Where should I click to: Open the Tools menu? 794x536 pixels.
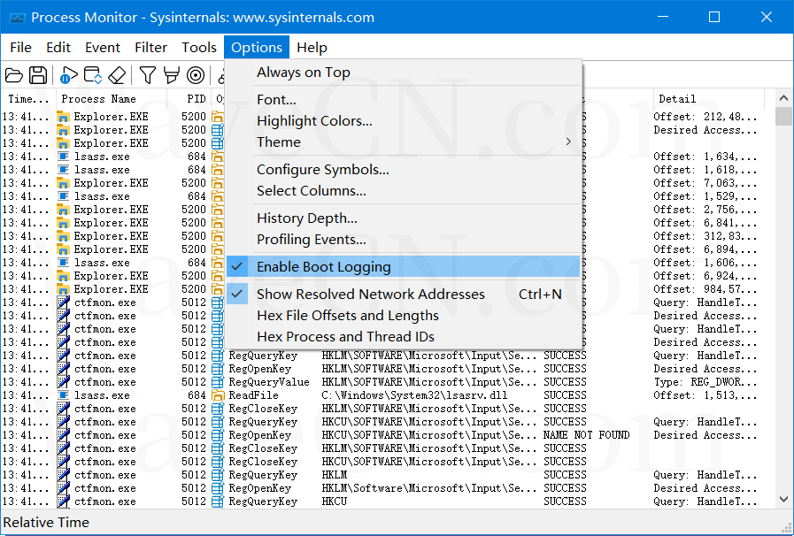point(199,48)
